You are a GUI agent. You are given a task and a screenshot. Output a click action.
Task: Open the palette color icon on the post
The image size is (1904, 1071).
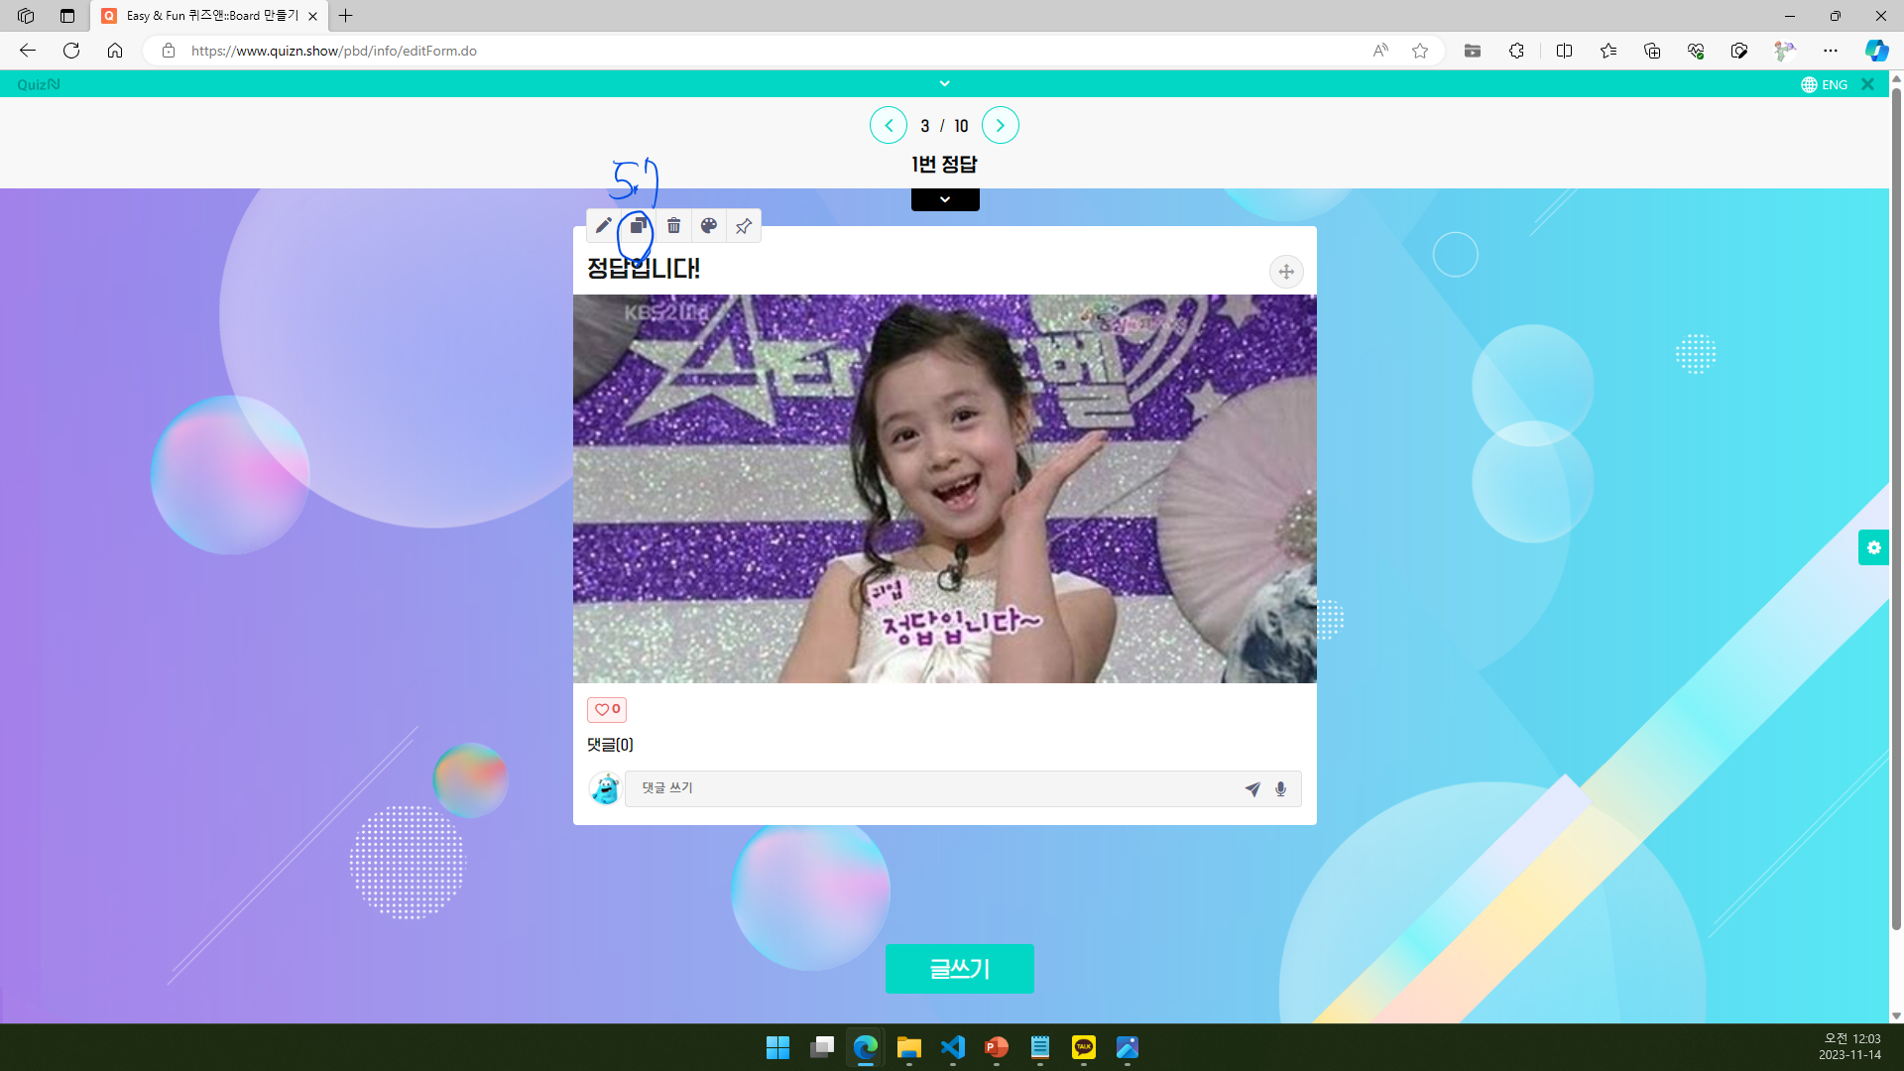709,226
